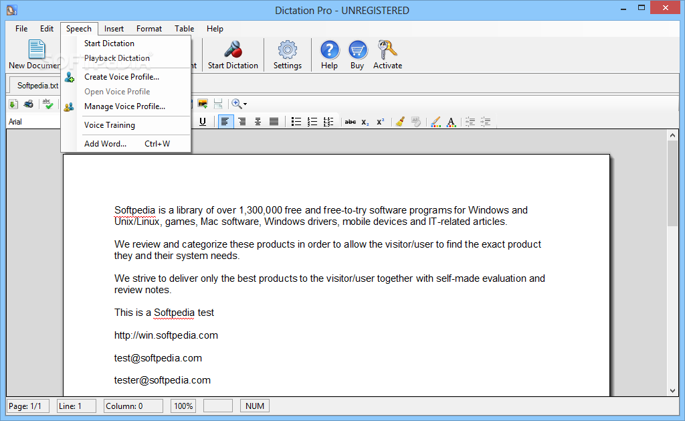Image resolution: width=685 pixels, height=421 pixels.
Task: Click http://win.softpedia.com text in document
Action: (x=166, y=335)
